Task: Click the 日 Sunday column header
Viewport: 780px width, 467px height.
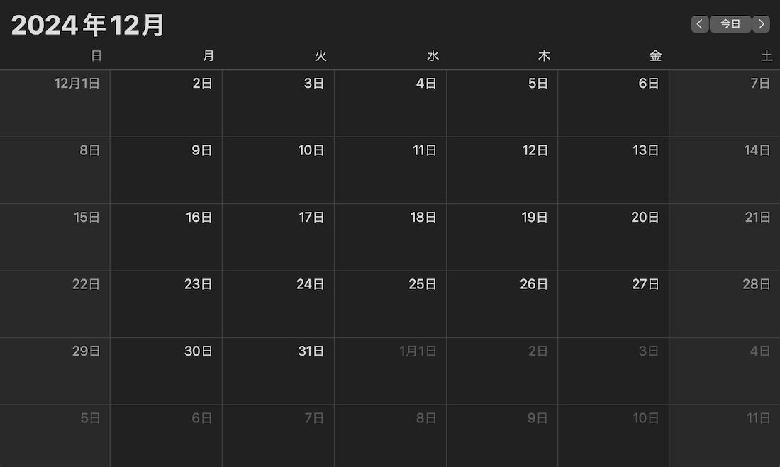Action: click(96, 56)
